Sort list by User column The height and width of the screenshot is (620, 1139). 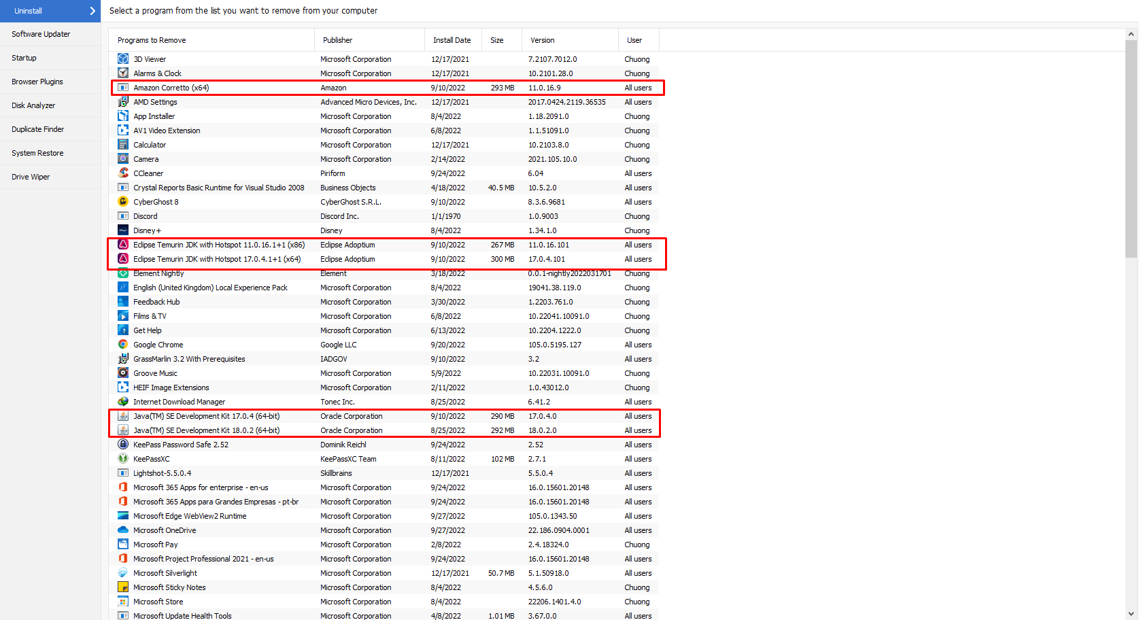[639, 40]
